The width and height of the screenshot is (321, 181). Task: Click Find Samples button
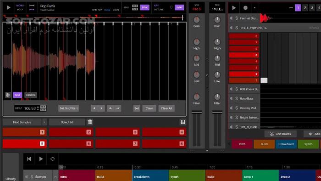point(22,122)
